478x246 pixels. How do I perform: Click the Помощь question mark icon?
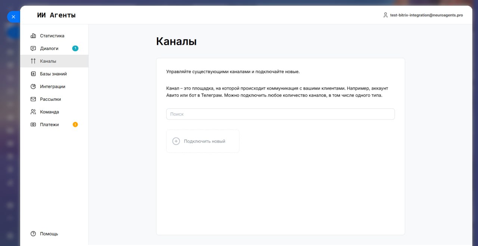[x=33, y=234]
